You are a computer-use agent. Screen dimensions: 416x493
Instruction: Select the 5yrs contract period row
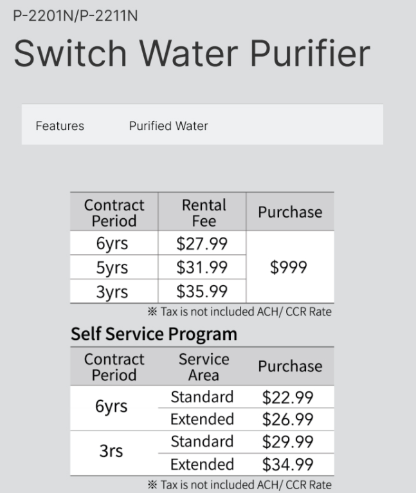[x=112, y=267]
